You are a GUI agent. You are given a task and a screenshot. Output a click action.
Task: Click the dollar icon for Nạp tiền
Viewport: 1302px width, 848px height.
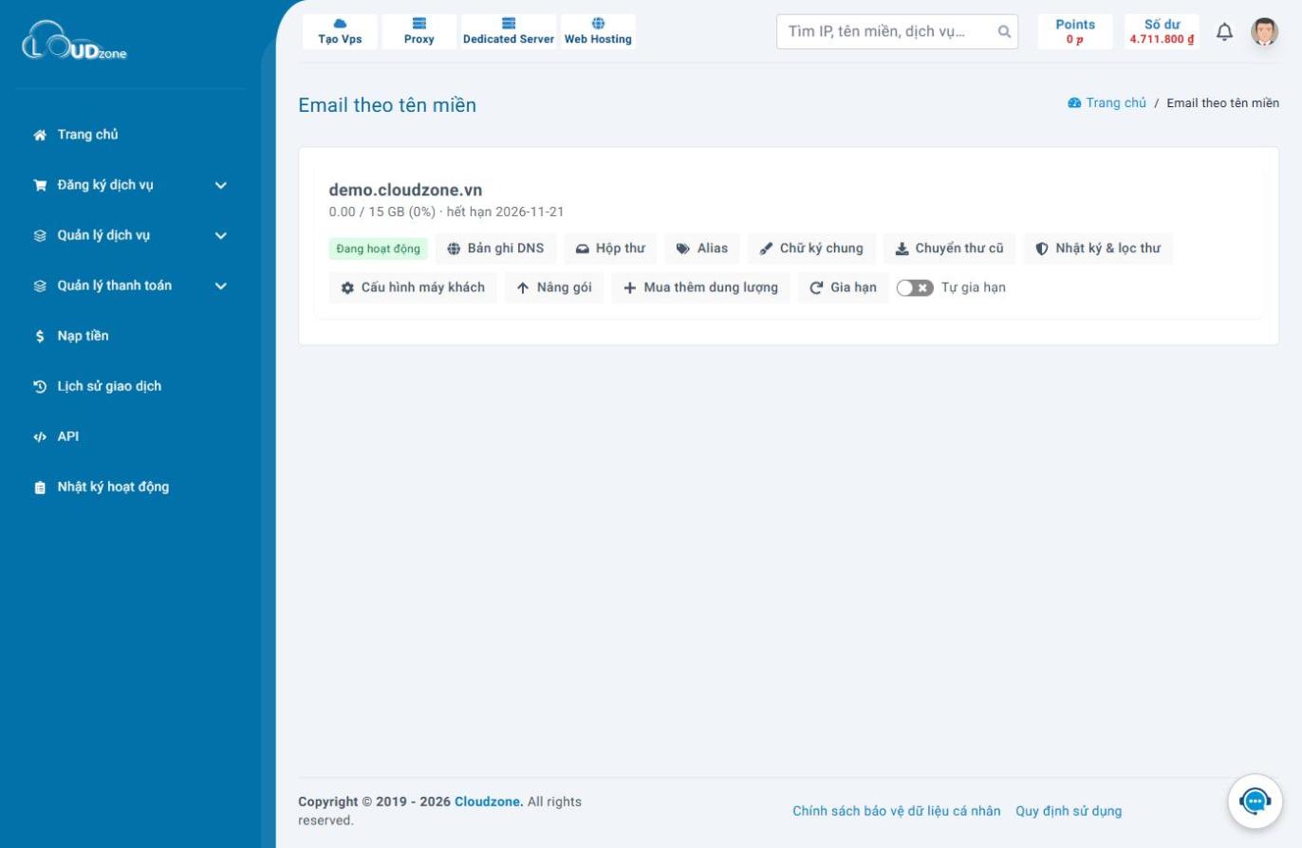pos(40,336)
